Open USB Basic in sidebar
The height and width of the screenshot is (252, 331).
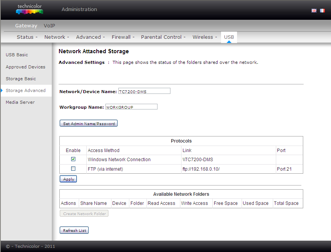[x=17, y=55]
